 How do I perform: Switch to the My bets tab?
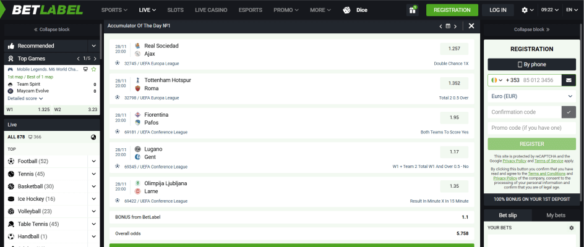(x=556, y=215)
